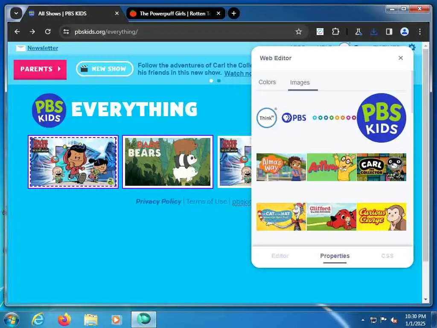Click the pink PARENTS button
The image size is (437, 328).
click(40, 69)
